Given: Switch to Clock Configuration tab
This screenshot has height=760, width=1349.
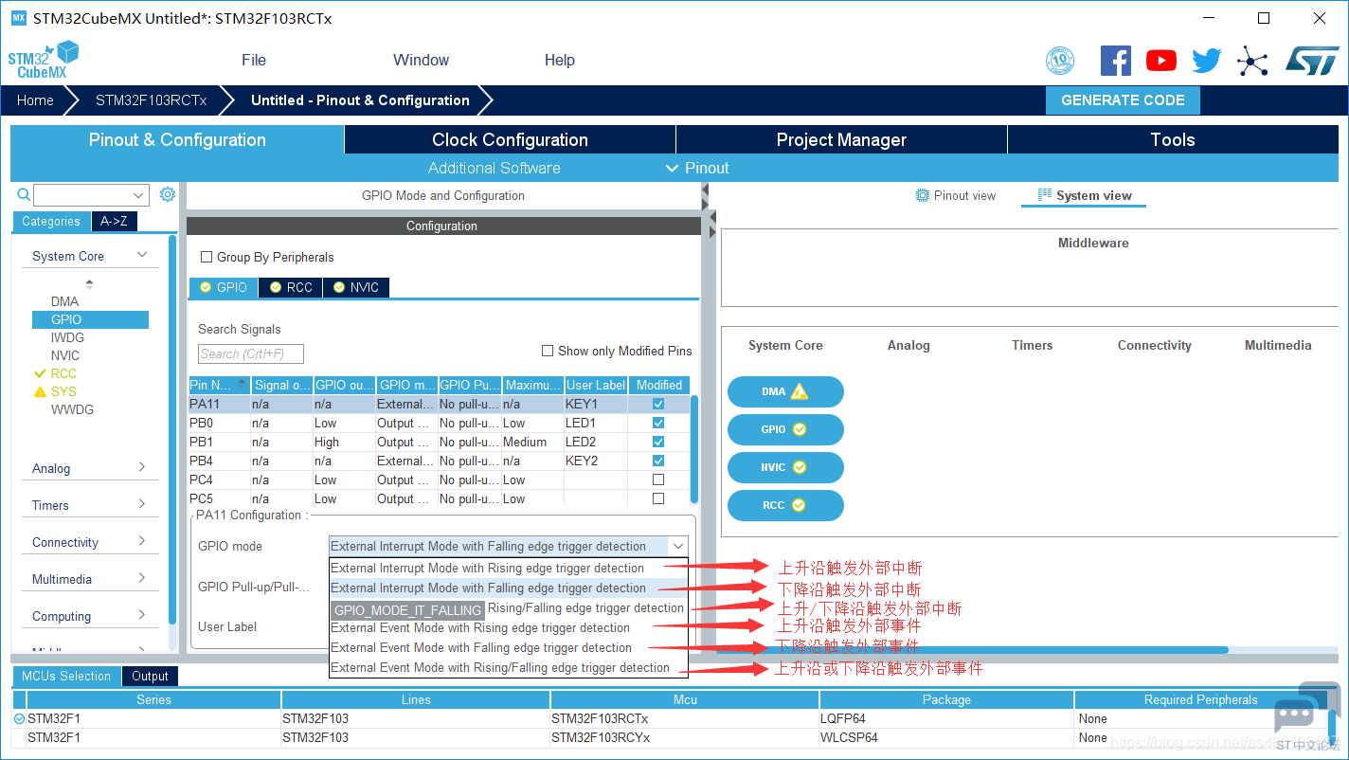Looking at the screenshot, I should (510, 139).
